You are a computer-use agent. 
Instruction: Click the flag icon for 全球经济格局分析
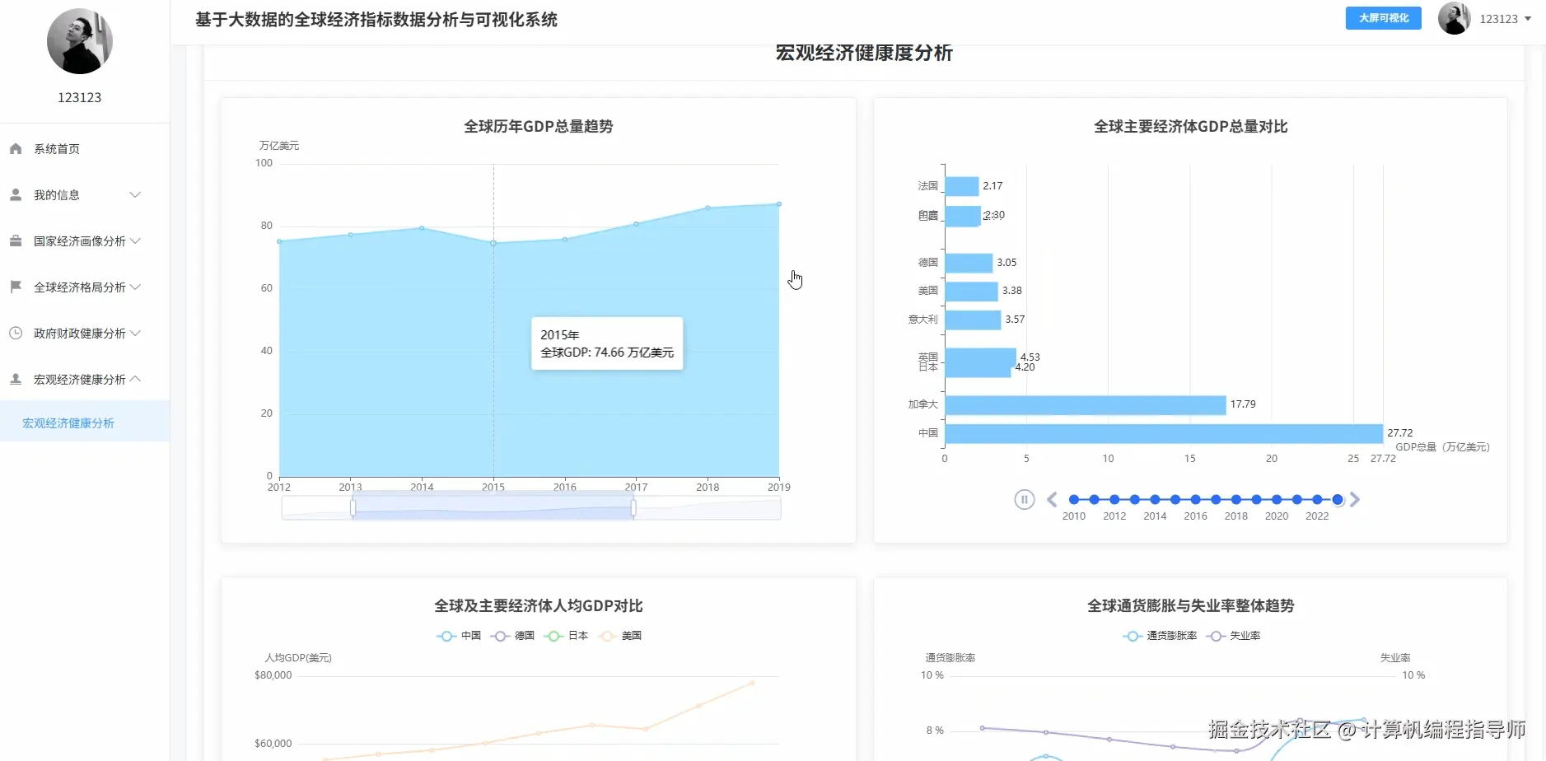15,287
